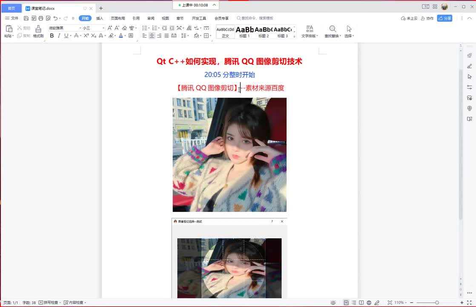Screen dimensions: 476x307
Task: Increase the font size with A+ icon
Action: tap(109, 28)
